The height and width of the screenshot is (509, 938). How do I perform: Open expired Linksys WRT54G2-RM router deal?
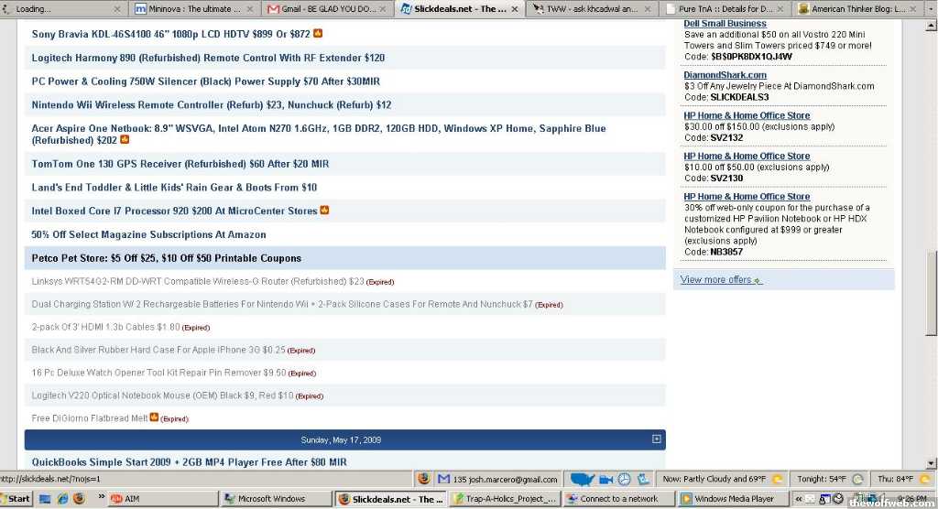(x=198, y=281)
